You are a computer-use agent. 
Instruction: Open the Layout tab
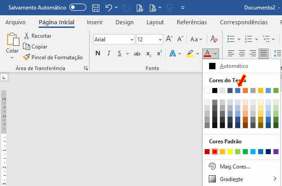tap(155, 22)
